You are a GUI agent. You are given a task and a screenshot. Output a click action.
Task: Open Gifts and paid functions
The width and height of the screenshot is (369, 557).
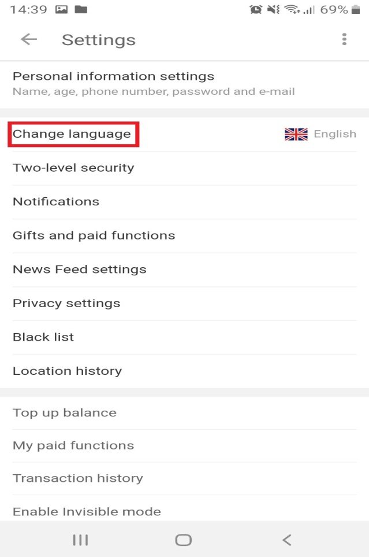(x=185, y=235)
